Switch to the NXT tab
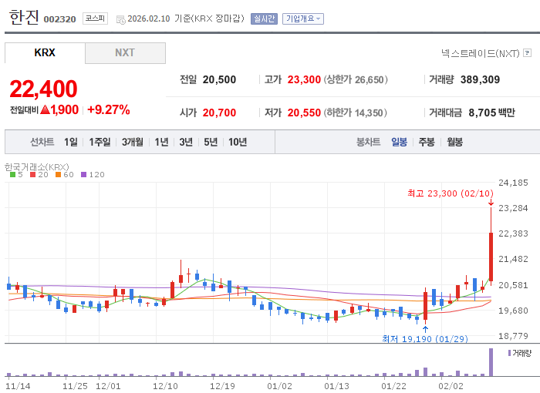 click(125, 52)
